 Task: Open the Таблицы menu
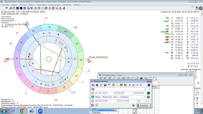23,5
